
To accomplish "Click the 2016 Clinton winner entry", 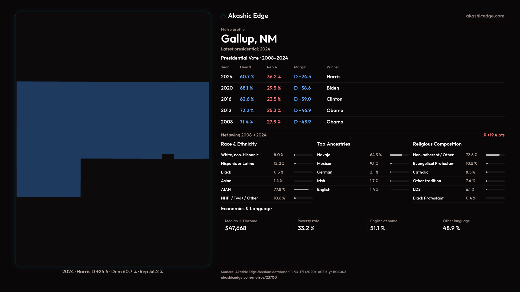I will point(334,99).
